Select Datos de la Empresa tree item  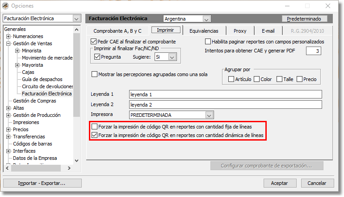[35, 158]
